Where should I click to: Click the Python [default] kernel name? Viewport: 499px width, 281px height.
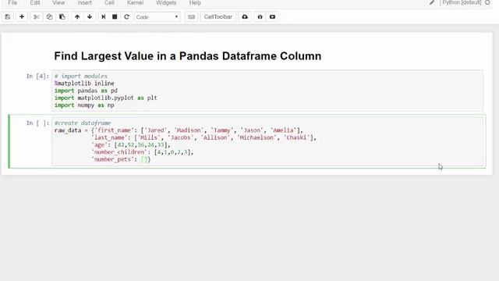pos(462,2)
